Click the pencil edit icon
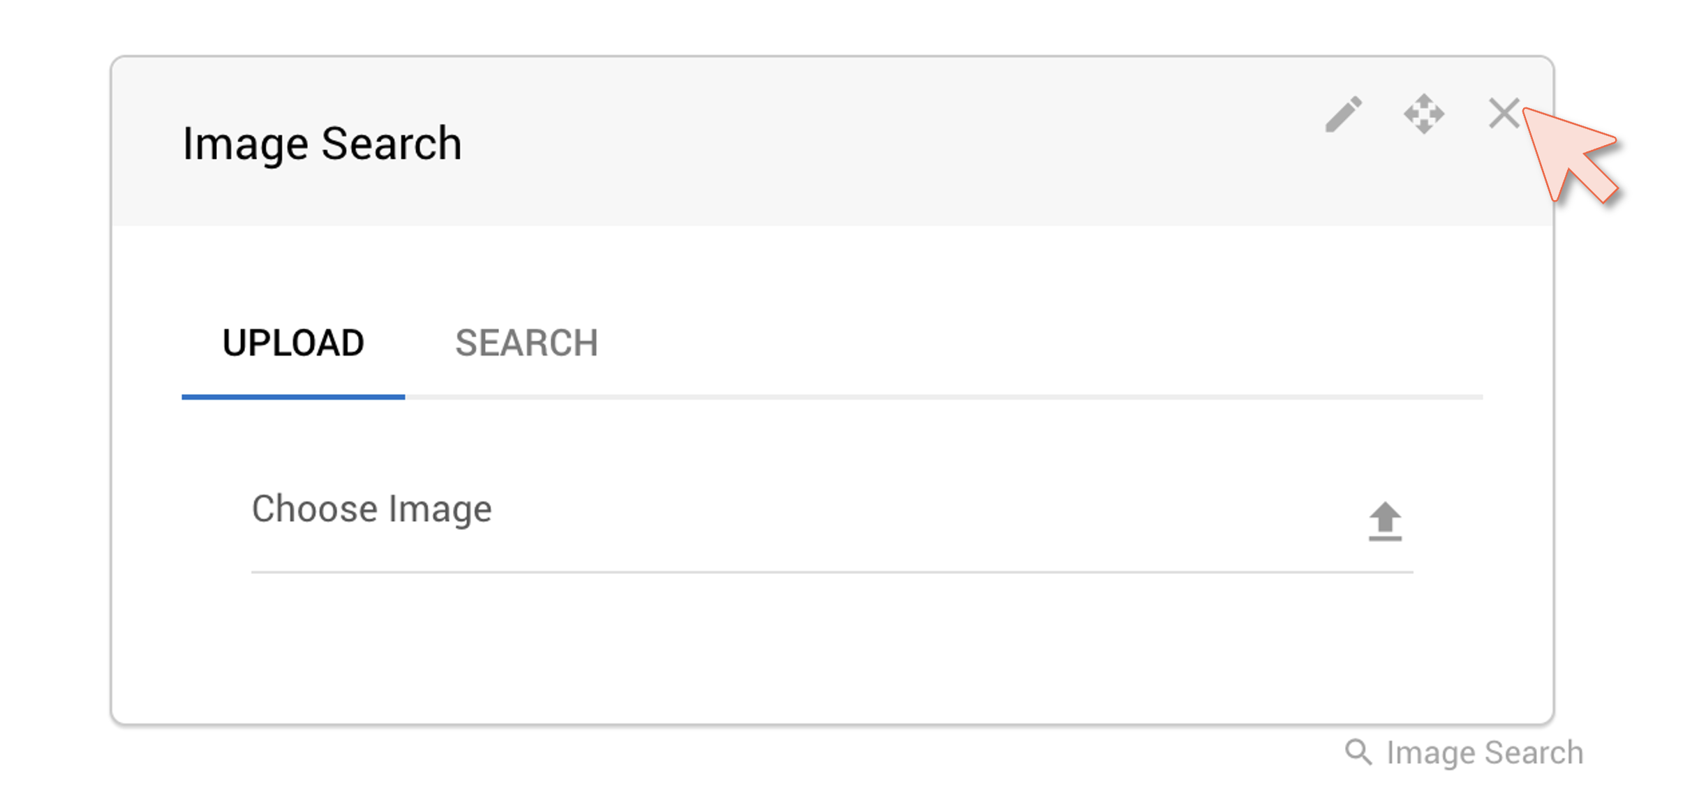The height and width of the screenshot is (791, 1706). tap(1343, 114)
